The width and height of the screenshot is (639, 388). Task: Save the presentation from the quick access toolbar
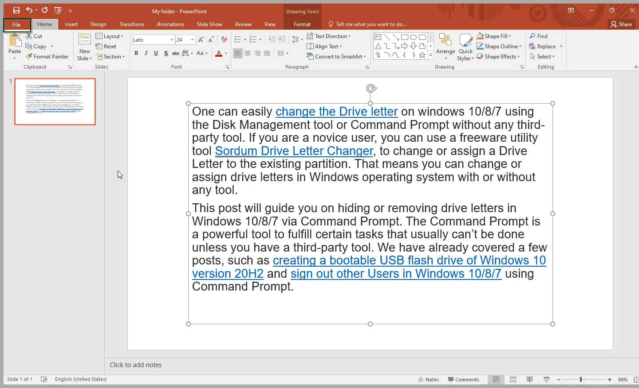click(16, 10)
